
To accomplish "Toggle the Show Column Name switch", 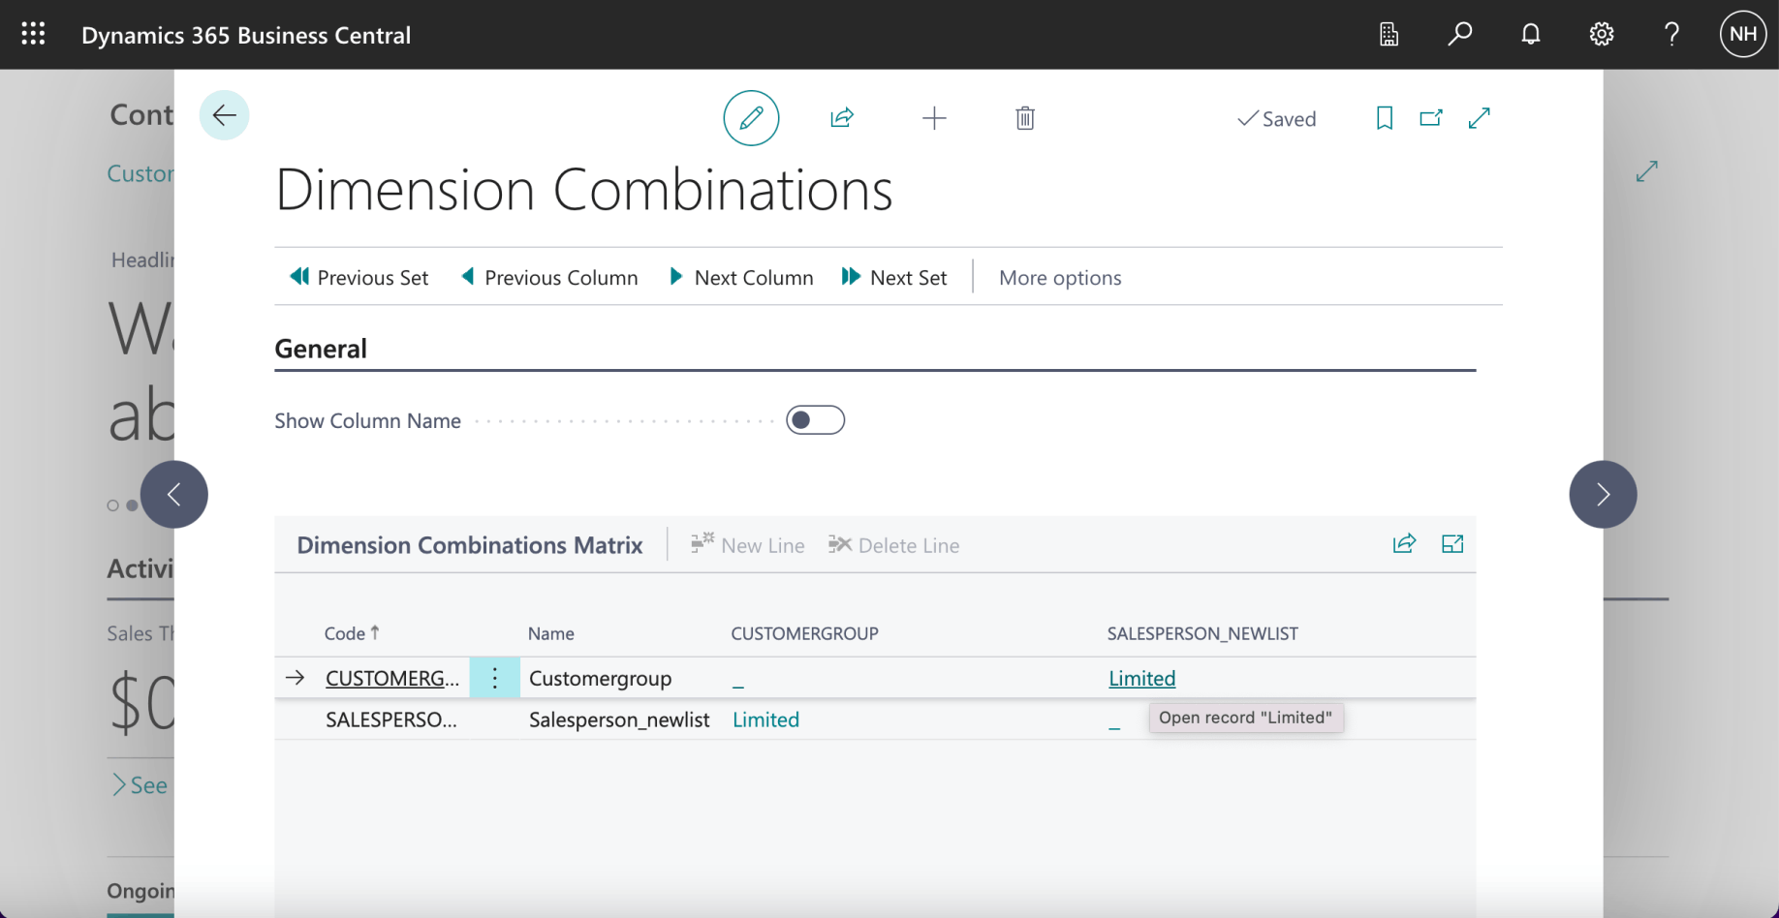I will (x=815, y=420).
